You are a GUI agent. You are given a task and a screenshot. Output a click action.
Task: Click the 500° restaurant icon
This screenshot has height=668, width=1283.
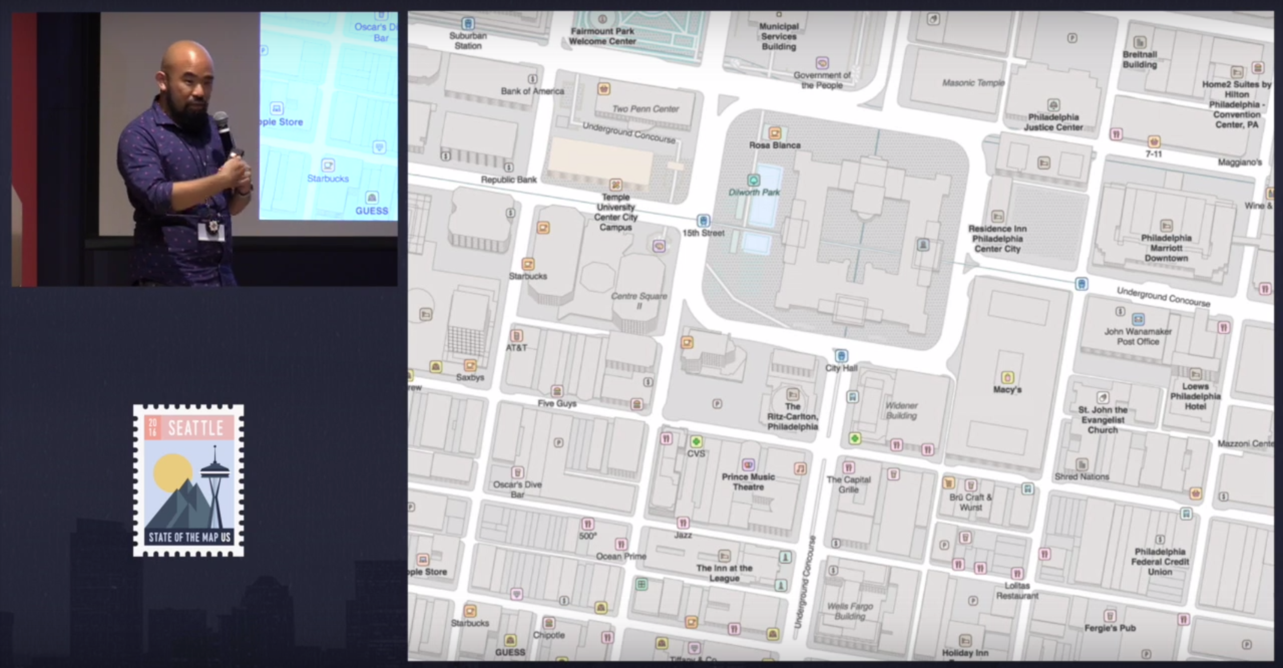coord(587,524)
